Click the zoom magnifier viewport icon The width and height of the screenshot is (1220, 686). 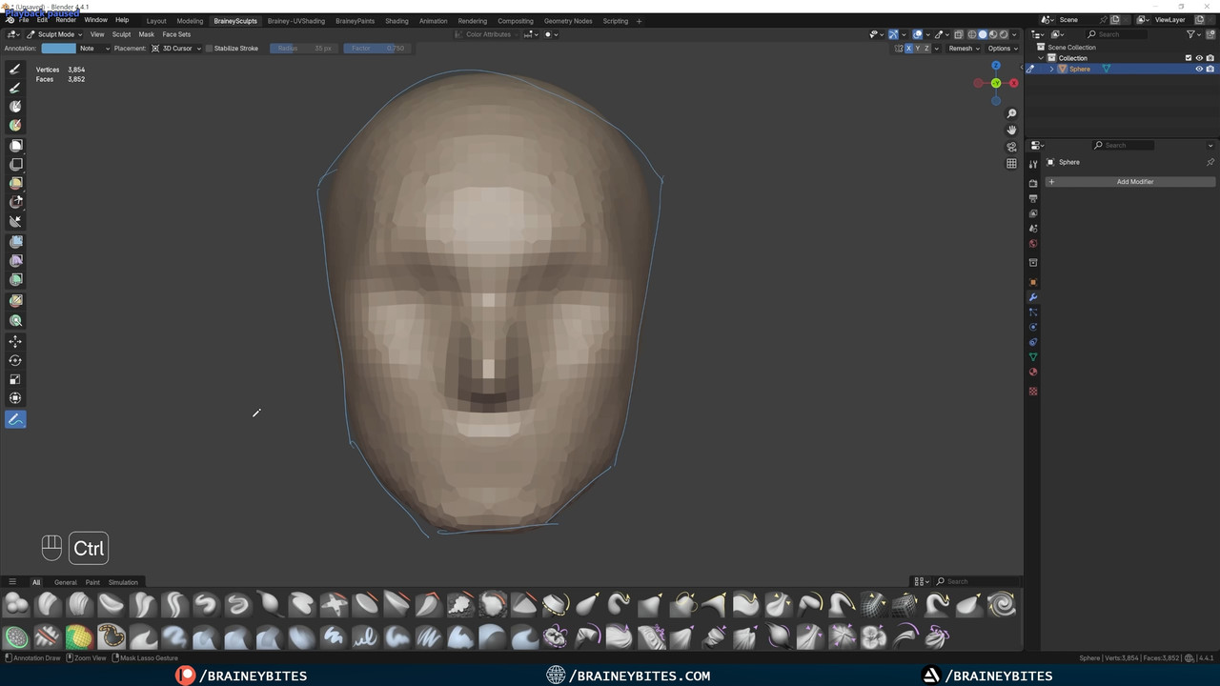pos(1011,114)
